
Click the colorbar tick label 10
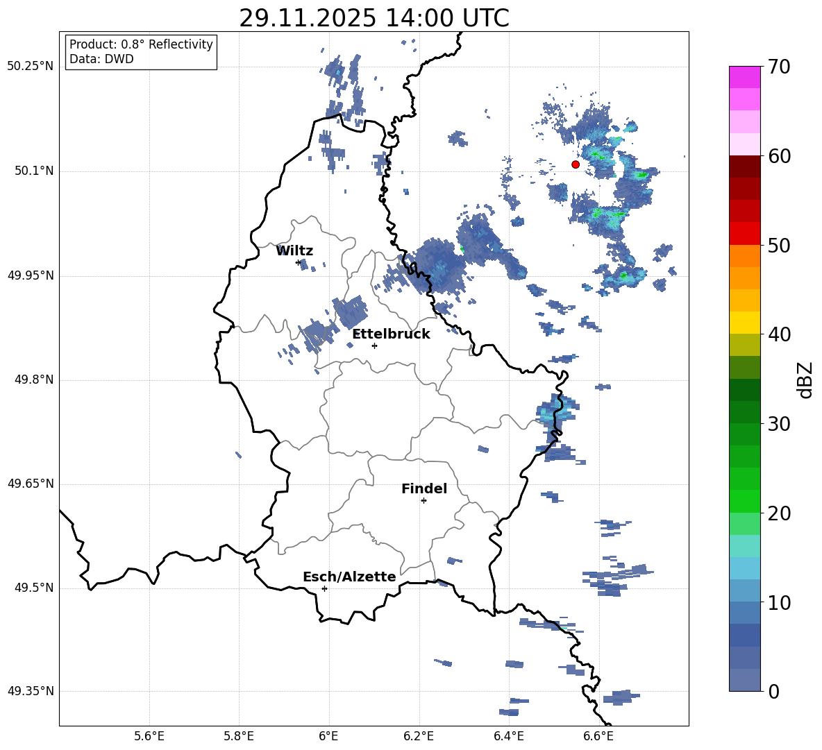pos(779,602)
